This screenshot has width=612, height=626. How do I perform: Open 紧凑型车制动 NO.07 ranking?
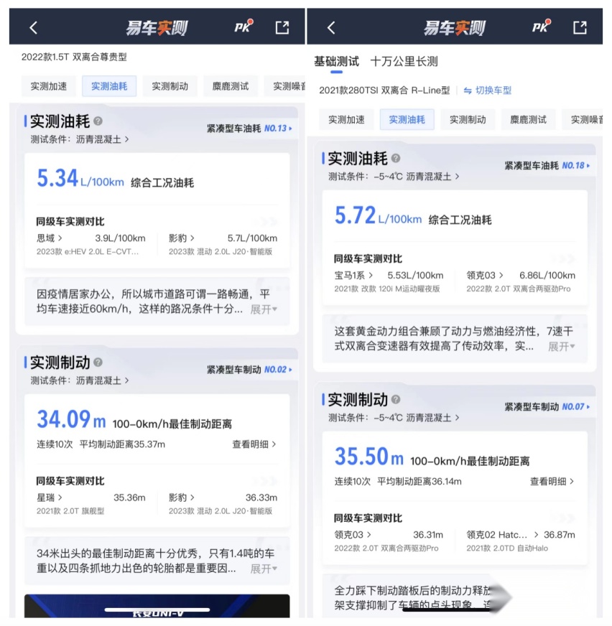pyautogui.click(x=547, y=406)
